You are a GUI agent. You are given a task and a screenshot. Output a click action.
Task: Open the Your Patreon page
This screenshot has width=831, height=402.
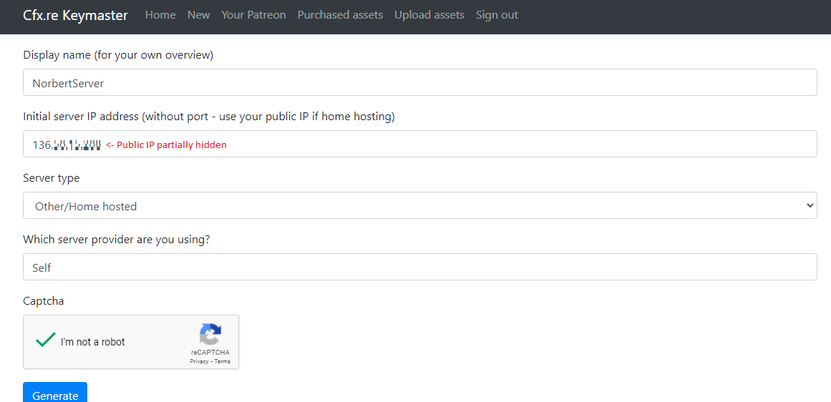253,15
